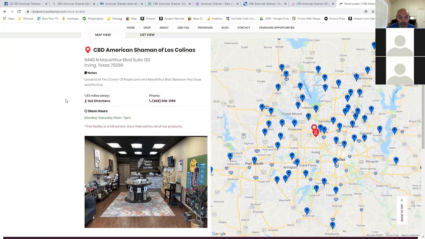
Task: Click the Google logo on the map
Action: [219, 234]
